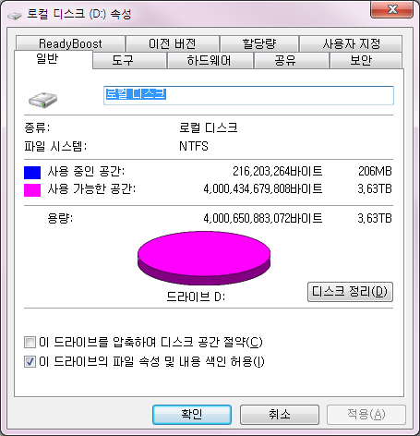420x436 pixels.
Task: Click the drive name text field
Action: coord(248,95)
